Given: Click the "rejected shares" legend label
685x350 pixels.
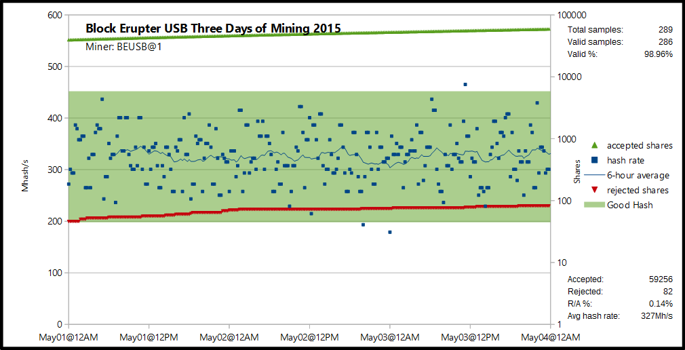Looking at the screenshot, I should coord(638,191).
